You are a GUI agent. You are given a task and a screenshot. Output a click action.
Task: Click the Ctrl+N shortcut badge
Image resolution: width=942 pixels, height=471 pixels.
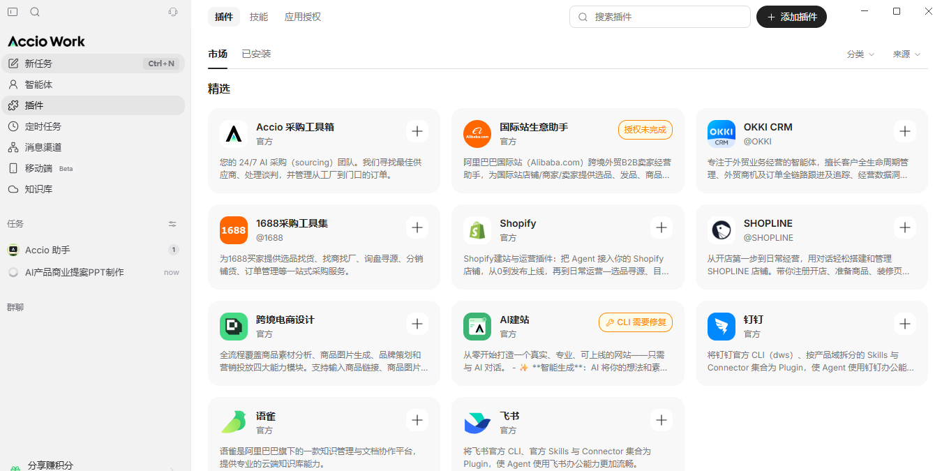[161, 63]
